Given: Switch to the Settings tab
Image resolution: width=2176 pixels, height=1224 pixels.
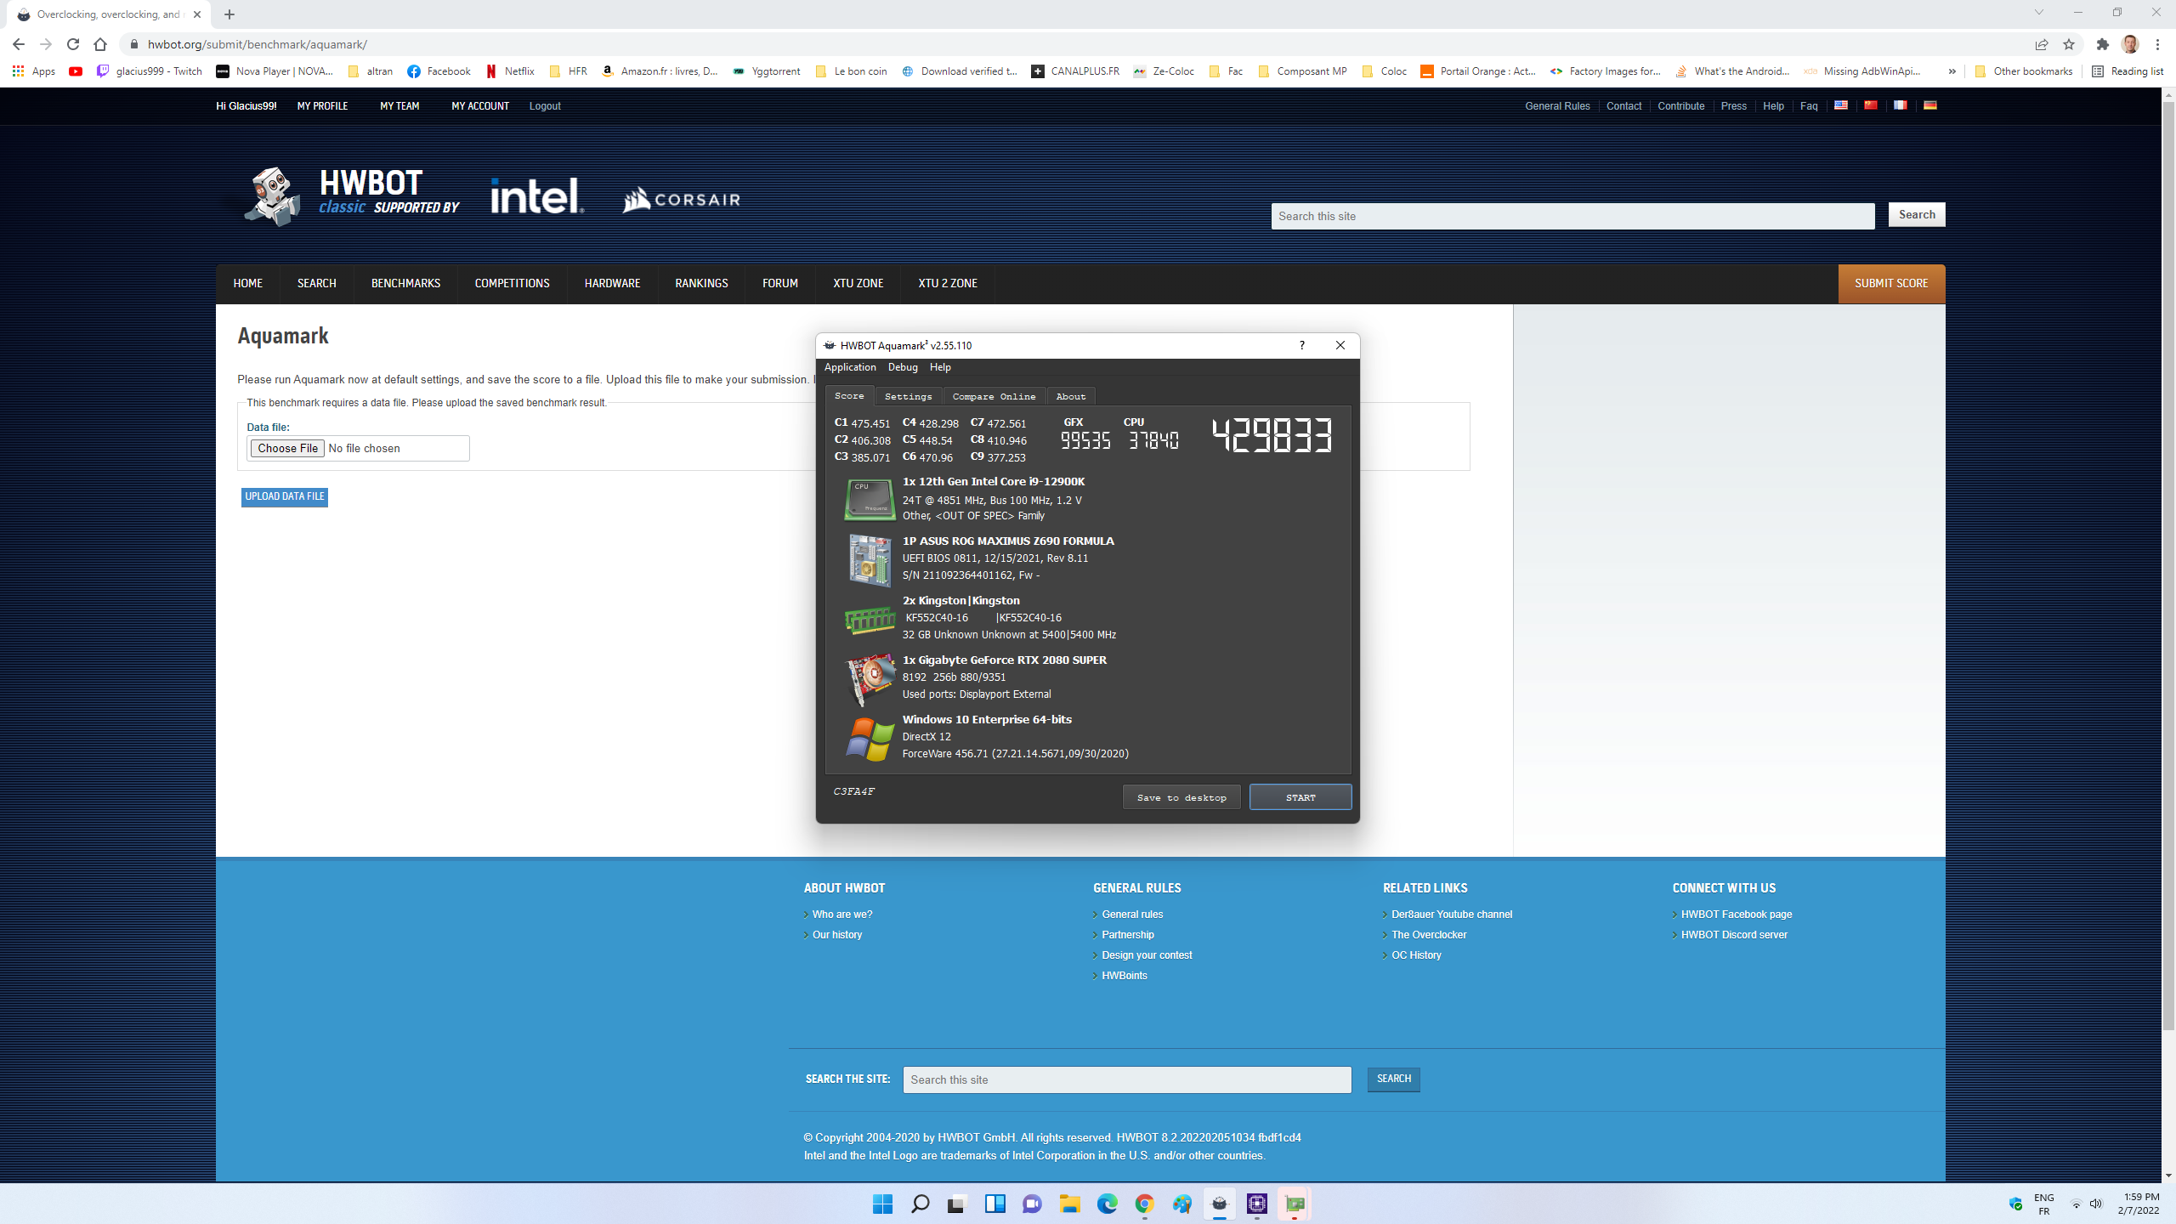Looking at the screenshot, I should point(908,396).
